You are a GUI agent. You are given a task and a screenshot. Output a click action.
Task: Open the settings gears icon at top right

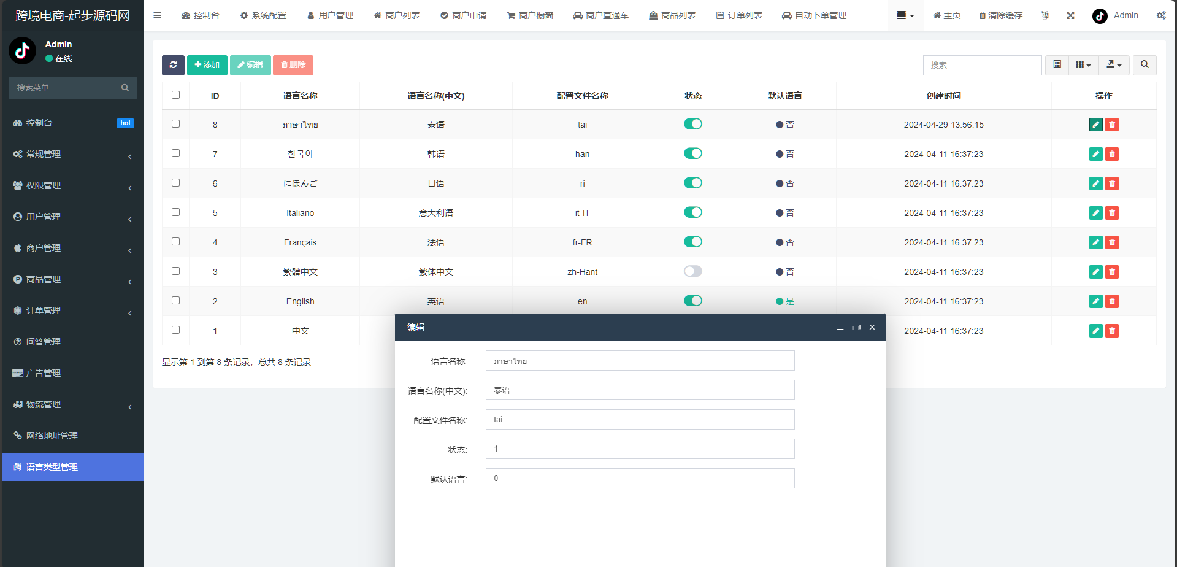pyautogui.click(x=1161, y=15)
